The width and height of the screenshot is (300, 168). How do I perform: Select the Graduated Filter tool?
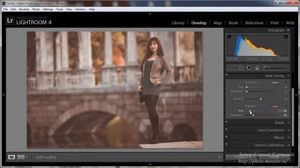click(257, 68)
